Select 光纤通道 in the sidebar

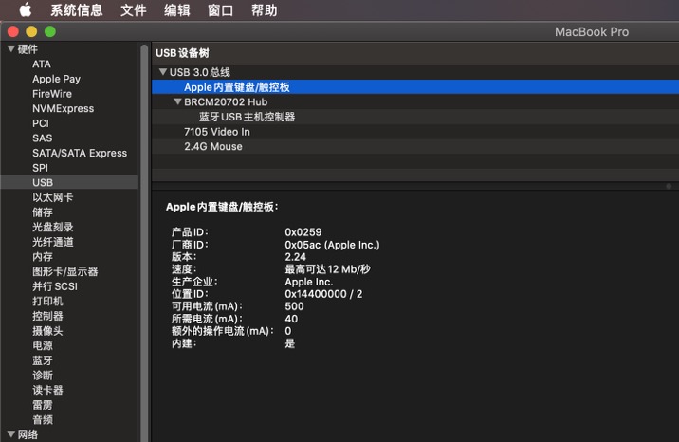click(53, 242)
